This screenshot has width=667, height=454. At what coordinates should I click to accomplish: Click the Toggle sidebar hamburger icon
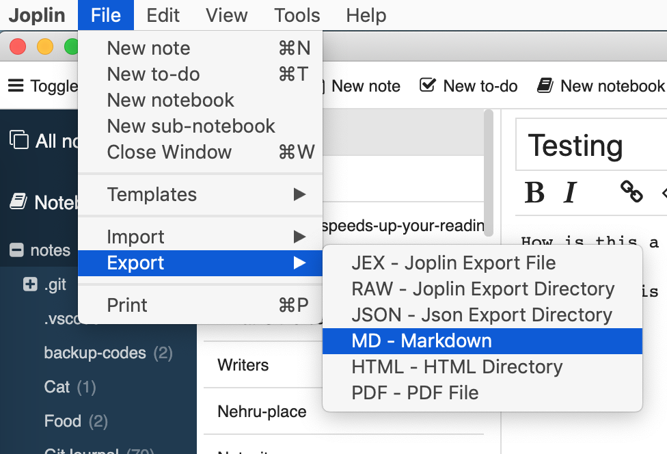pos(15,85)
